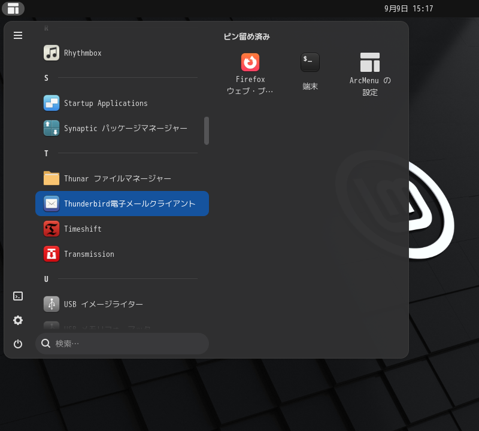479x431 pixels.
Task: Select the highlighted Thunderbird mail client entry
Action: coord(122,204)
